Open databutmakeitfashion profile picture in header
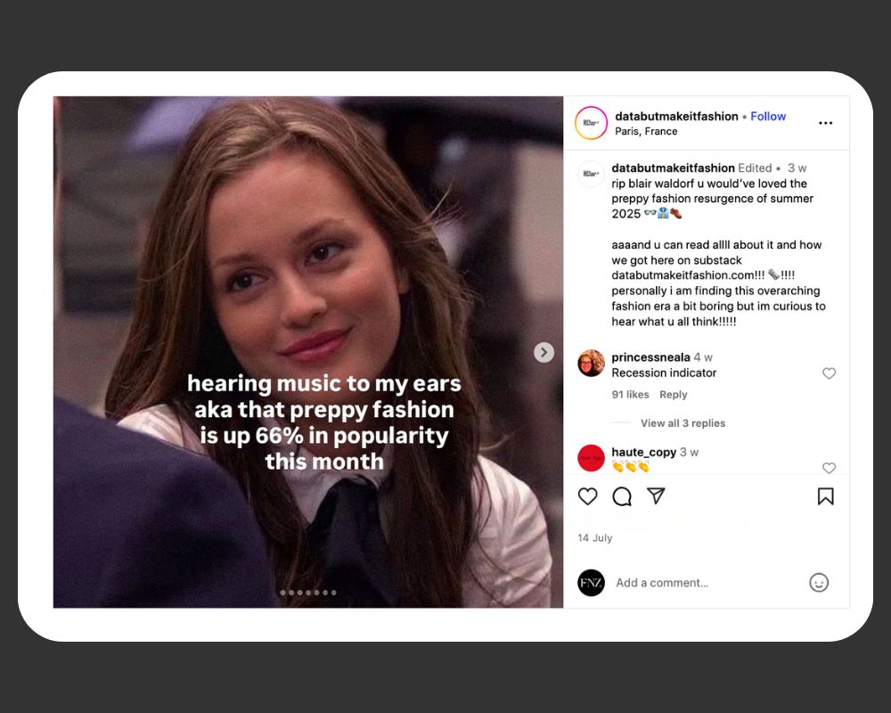 click(x=591, y=123)
